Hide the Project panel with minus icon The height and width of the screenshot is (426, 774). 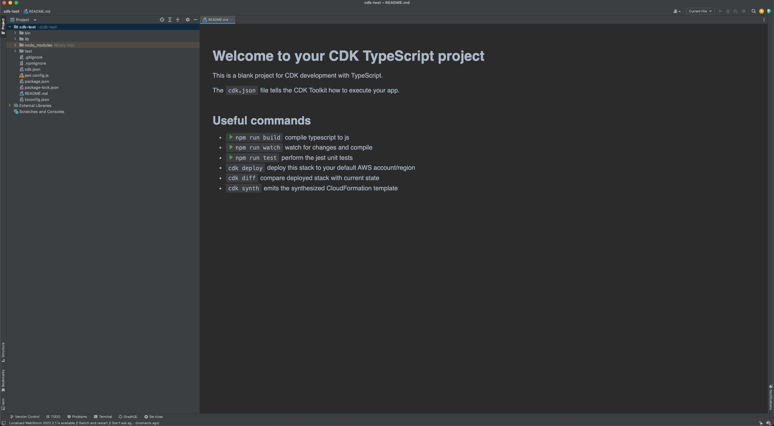tap(196, 20)
